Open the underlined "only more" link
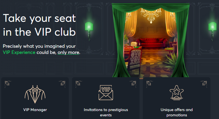This screenshot has width=219, height=119. pyautogui.click(x=68, y=52)
